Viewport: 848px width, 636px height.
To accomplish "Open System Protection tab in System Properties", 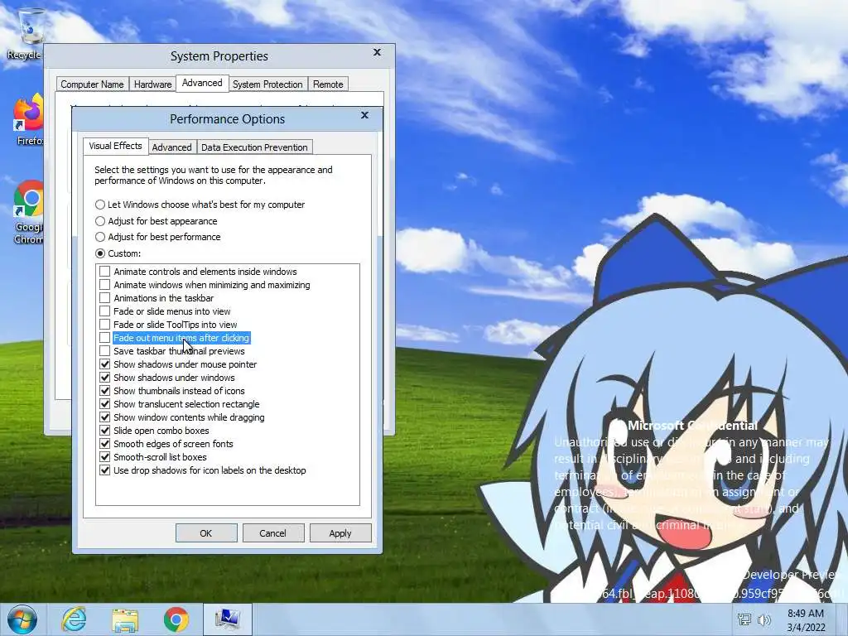I will pyautogui.click(x=267, y=84).
